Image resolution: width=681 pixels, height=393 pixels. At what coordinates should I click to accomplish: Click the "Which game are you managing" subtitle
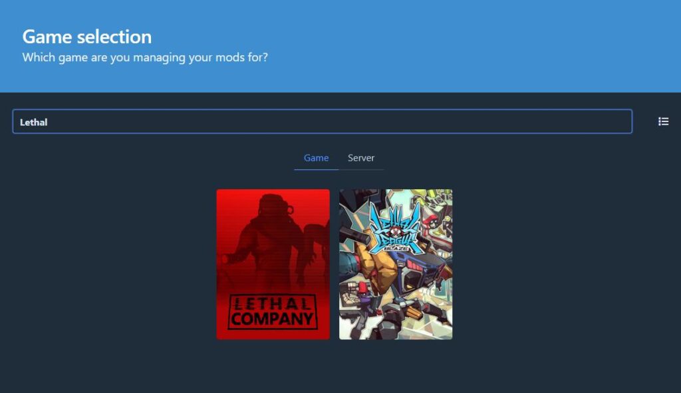(x=145, y=57)
